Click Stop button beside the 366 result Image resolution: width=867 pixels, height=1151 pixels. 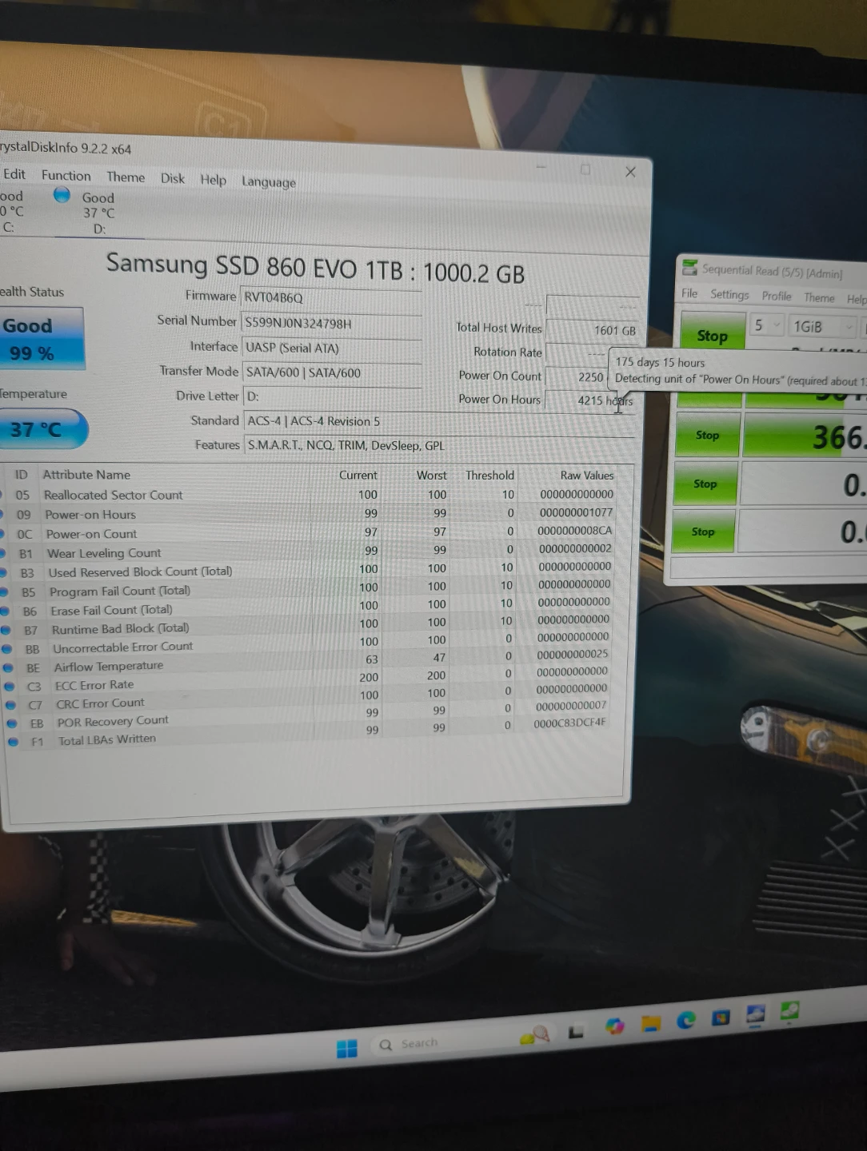(x=707, y=436)
